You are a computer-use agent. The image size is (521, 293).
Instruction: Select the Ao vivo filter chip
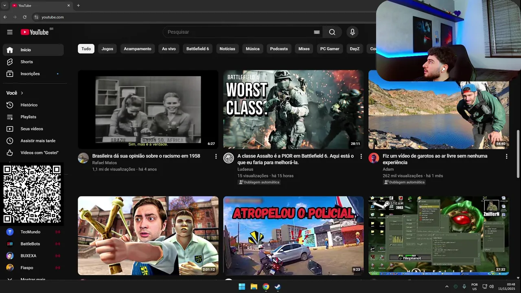pos(169,49)
